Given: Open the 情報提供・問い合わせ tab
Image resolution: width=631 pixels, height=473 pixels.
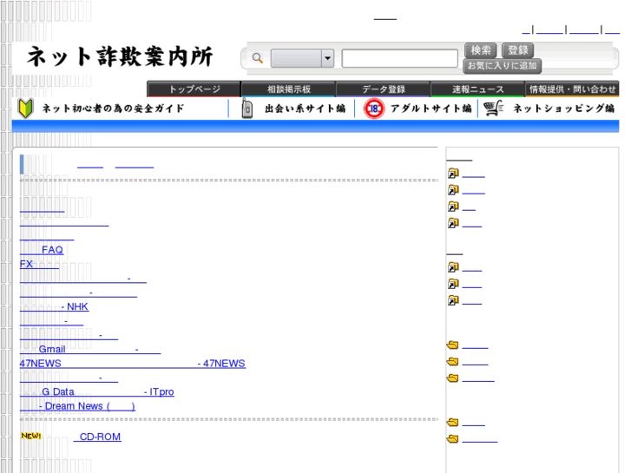Looking at the screenshot, I should (x=572, y=89).
